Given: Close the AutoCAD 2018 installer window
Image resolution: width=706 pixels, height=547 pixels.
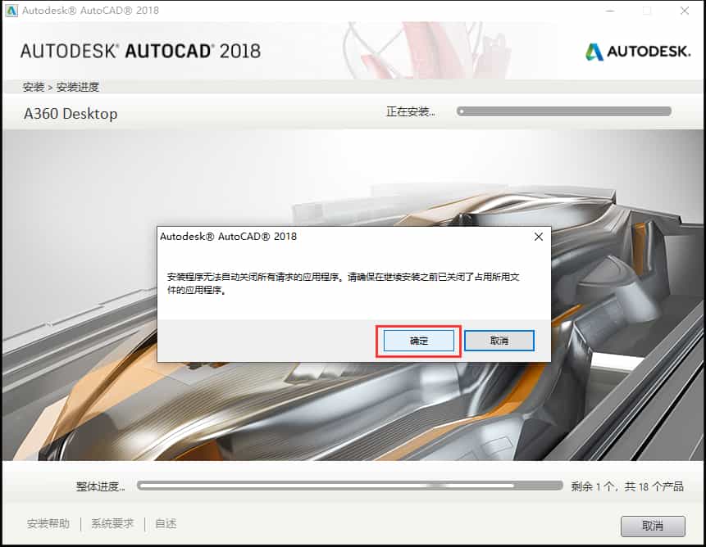Looking at the screenshot, I should pyautogui.click(x=685, y=11).
